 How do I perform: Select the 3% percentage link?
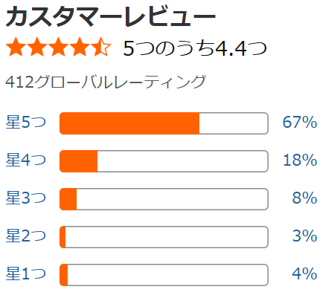coord(305,236)
